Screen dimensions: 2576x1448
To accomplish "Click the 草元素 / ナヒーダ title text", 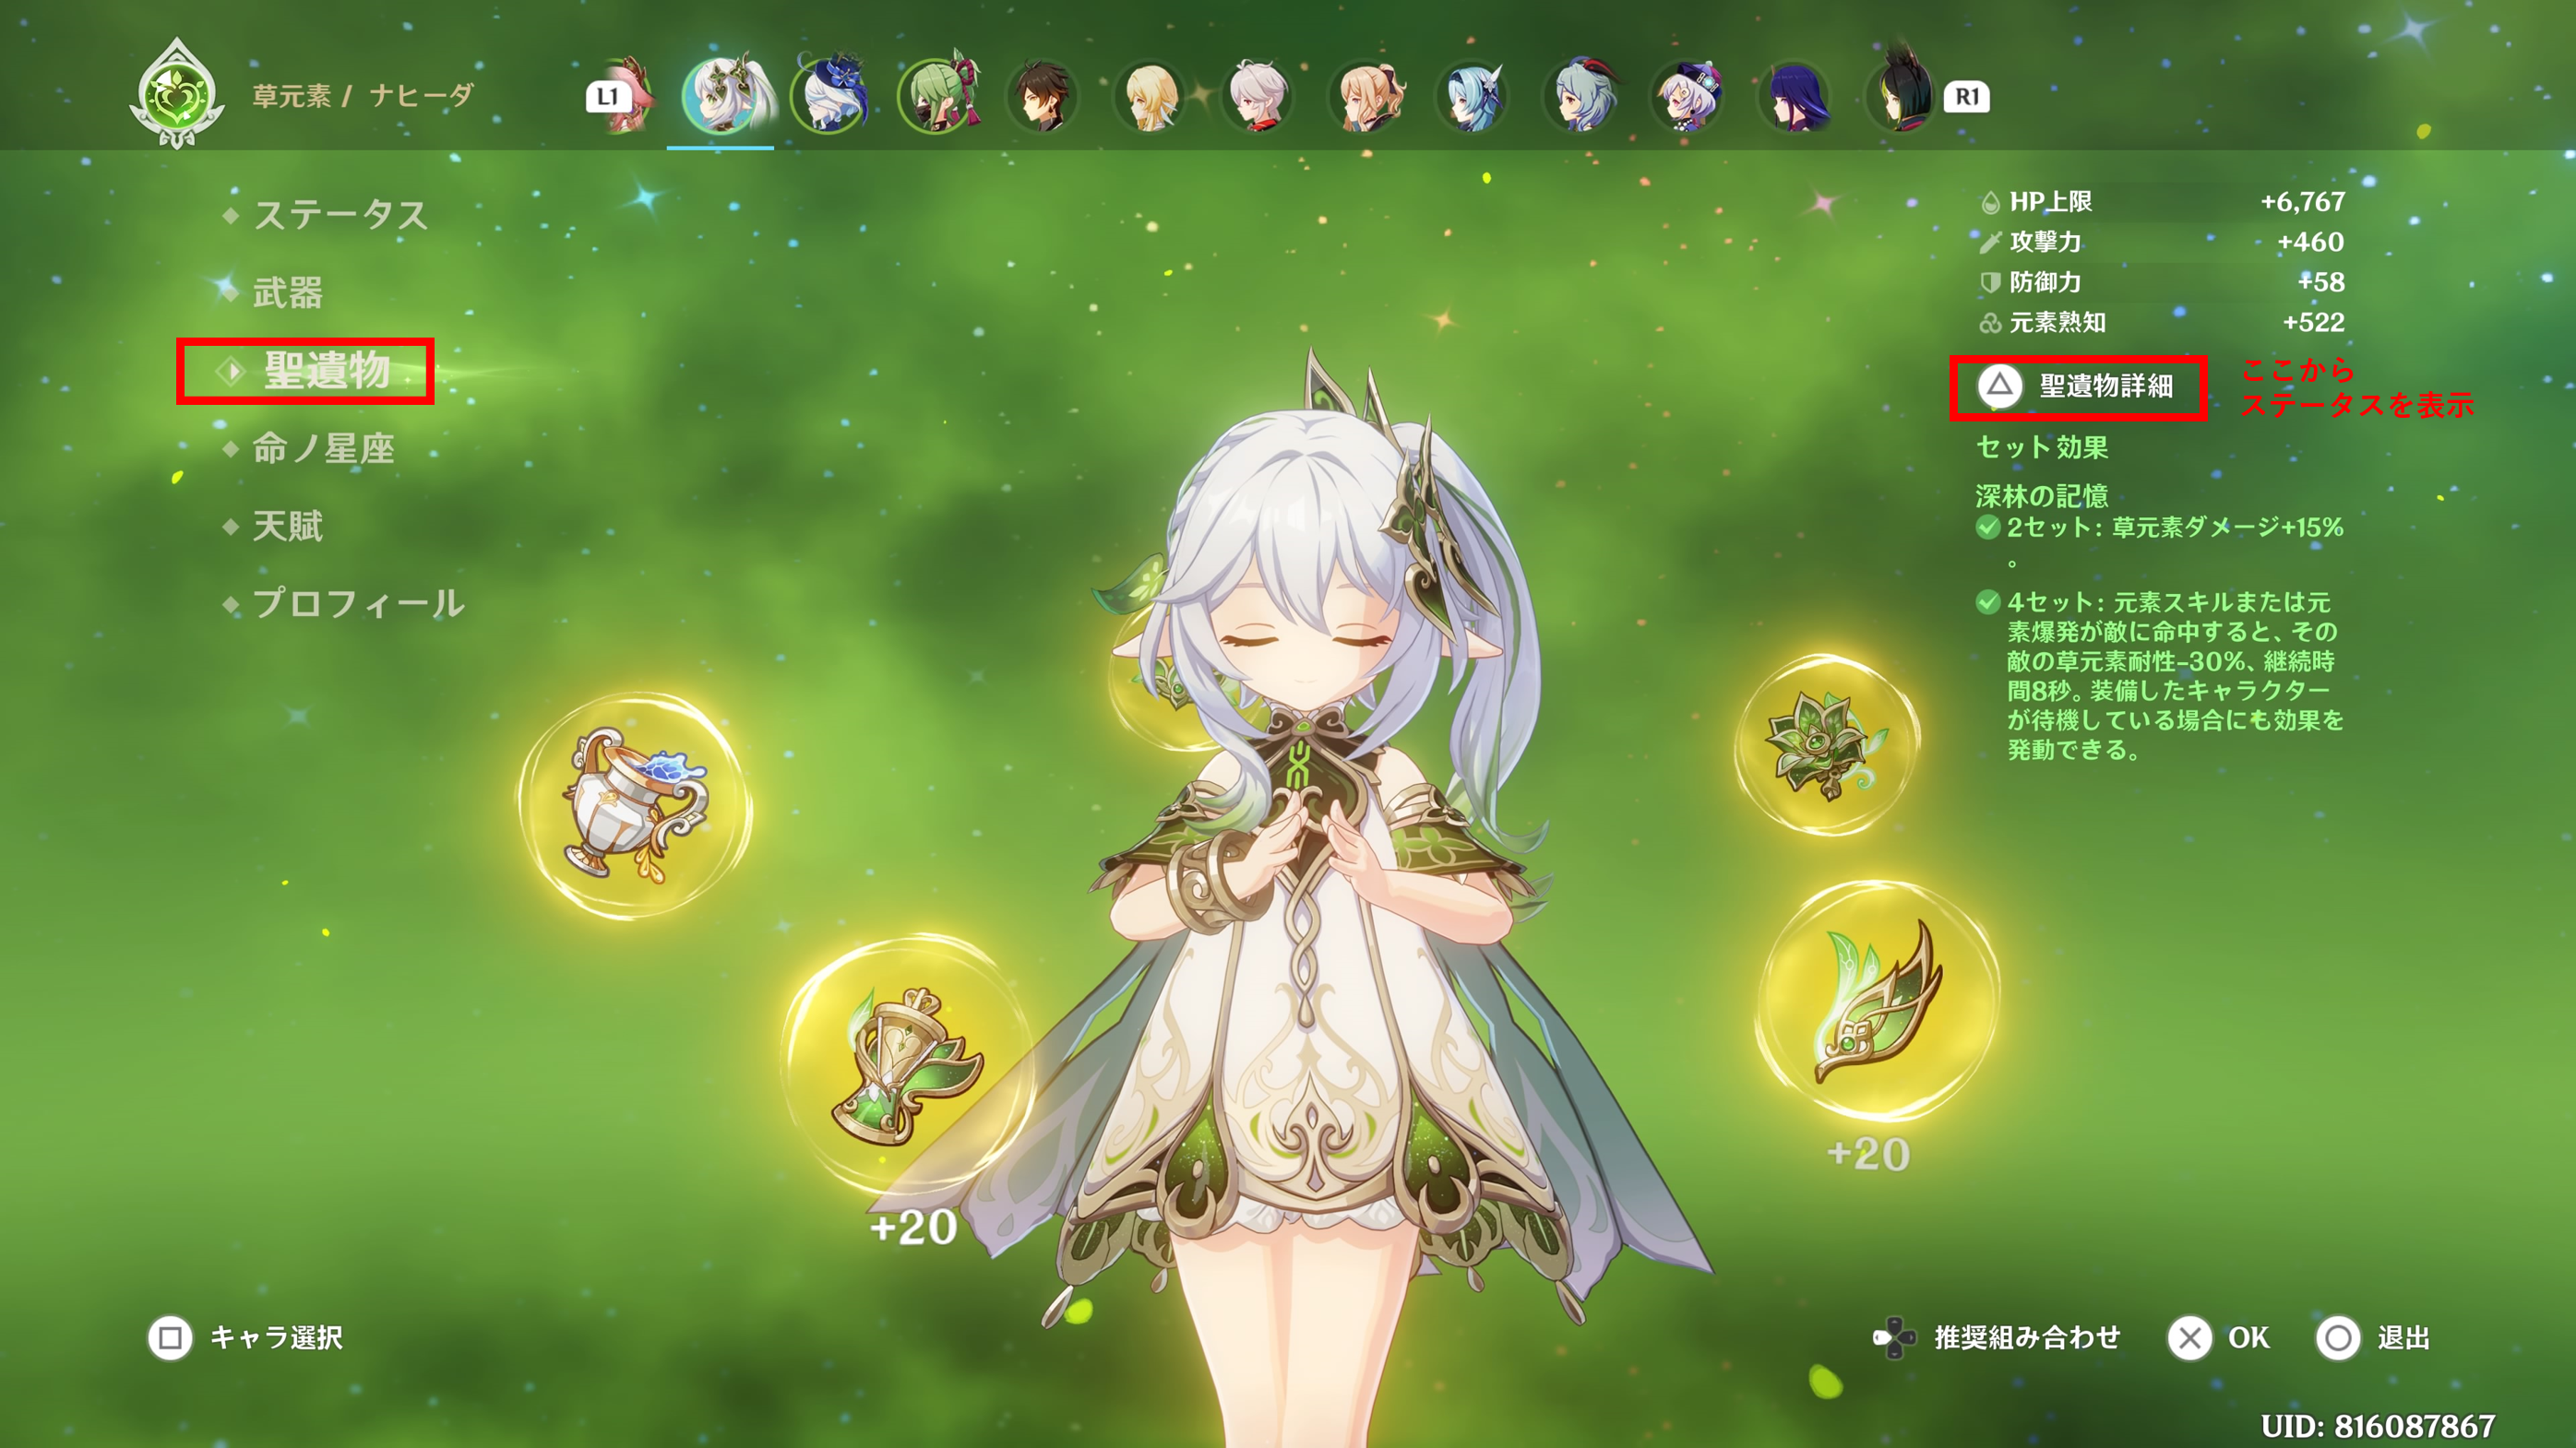I will pos(362,96).
